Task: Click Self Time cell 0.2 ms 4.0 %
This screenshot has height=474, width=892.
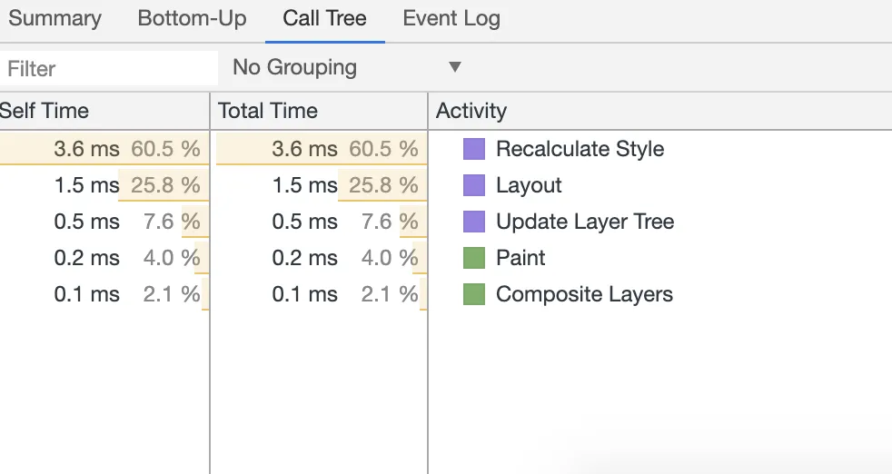Action: (x=104, y=258)
